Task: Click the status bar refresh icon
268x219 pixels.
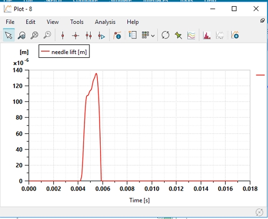Action: pos(259,212)
